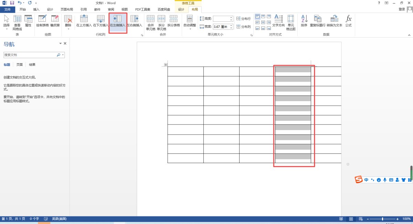Screen dimensions: 413x224
Task: Click 分布行 distribute rows button
Action: coord(244,19)
